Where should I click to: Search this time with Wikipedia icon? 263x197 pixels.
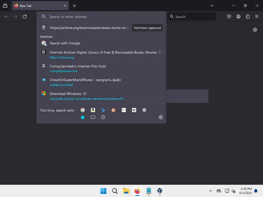click(x=134, y=110)
